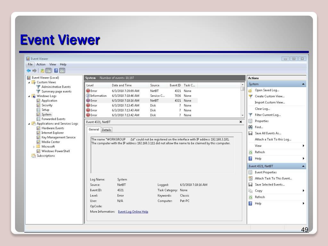The image size is (328, 246).
Task: Toggle the Show/Hide Console Tree toolbar icon
Action: 49,71
